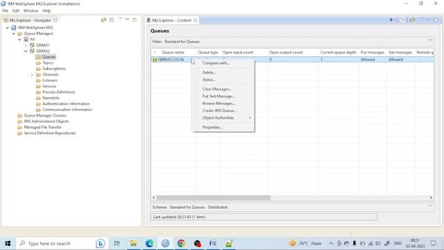This screenshot has height=250, width=444.
Task: Click the Navigator toolbar refresh icon
Action: click(x=103, y=20)
